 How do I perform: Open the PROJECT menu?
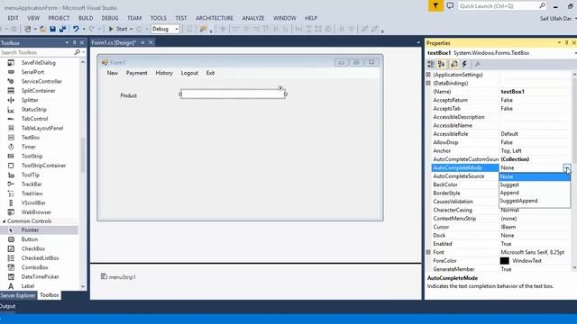(x=59, y=18)
